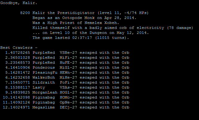Click the 'Level 10 of the Dungeon' line

tap(91, 33)
